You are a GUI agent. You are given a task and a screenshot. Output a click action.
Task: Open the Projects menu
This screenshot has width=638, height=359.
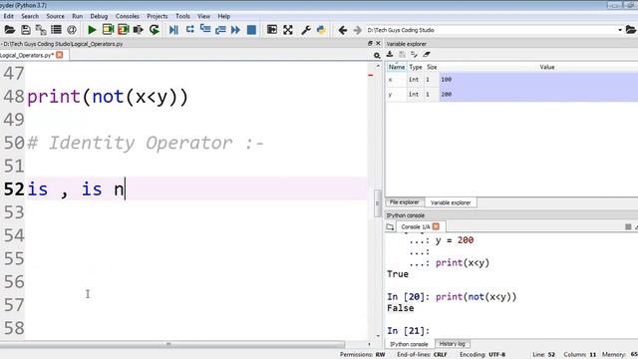[158, 16]
